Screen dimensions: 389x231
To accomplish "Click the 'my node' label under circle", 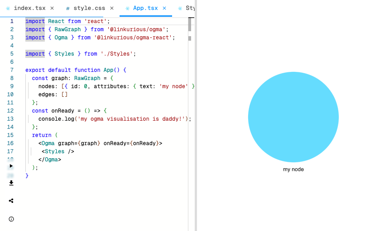I will (x=293, y=170).
